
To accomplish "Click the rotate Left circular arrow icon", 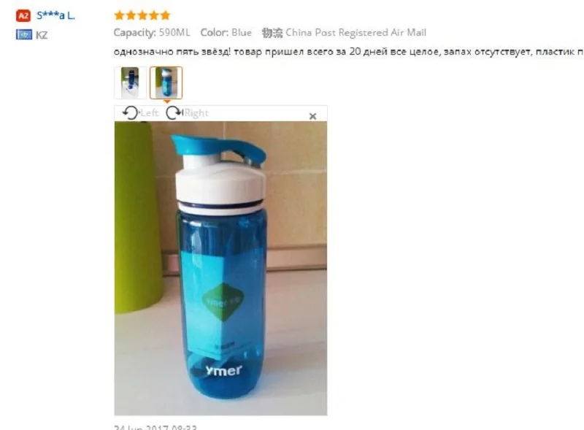I will point(131,112).
